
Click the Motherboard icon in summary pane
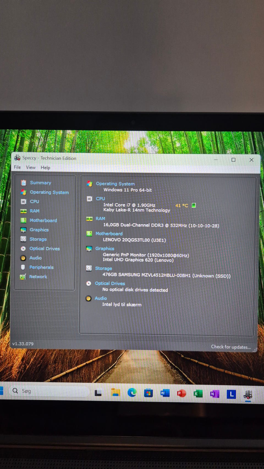(x=89, y=234)
